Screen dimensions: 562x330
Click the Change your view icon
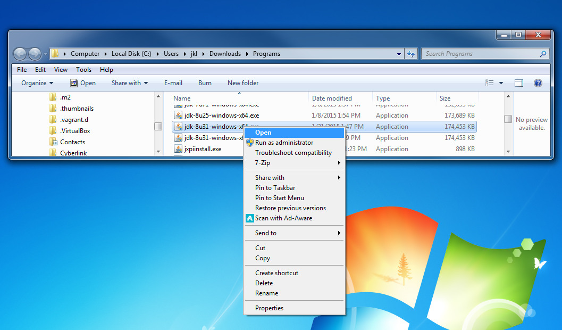pos(490,83)
